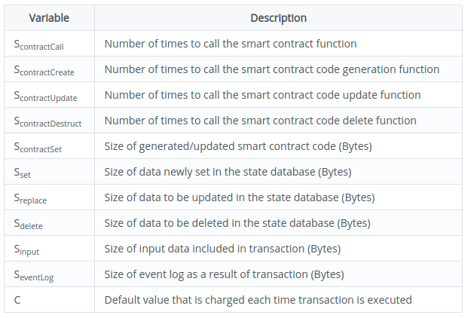Select the code delete function description
Image resolution: width=468 pixels, height=318 pixels.
click(260, 121)
